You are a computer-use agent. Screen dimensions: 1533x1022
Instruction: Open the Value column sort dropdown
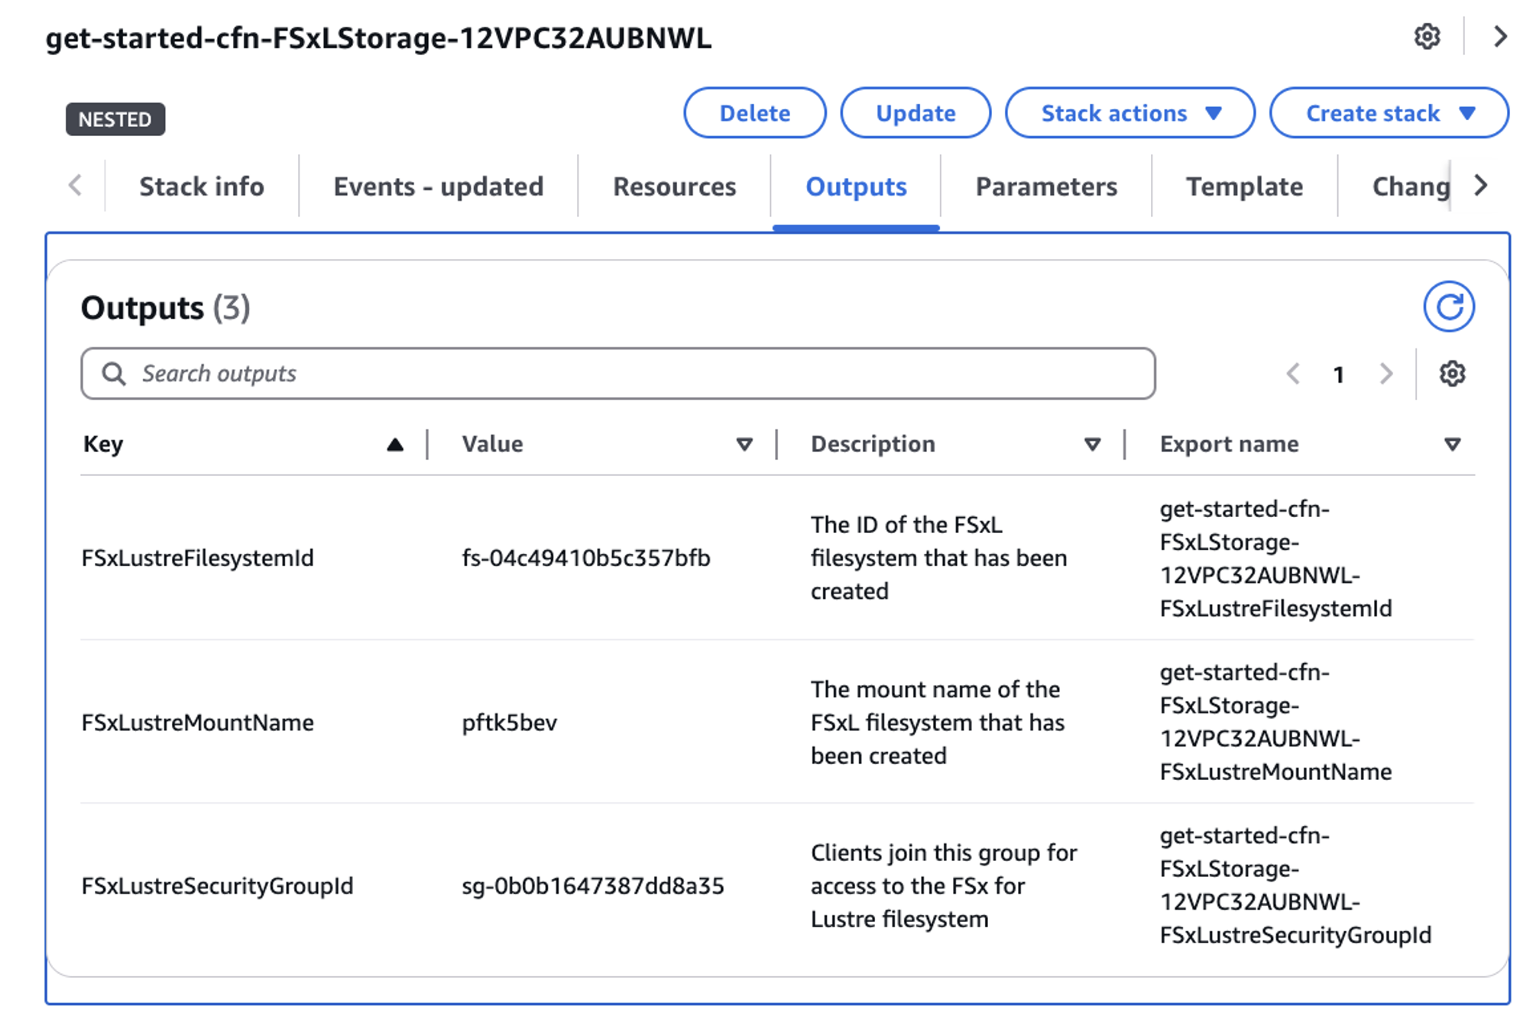tap(744, 444)
